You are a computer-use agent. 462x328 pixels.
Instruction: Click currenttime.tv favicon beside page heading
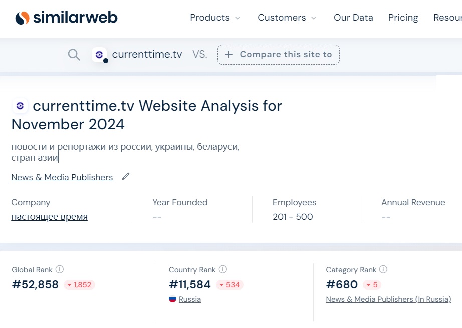click(20, 106)
